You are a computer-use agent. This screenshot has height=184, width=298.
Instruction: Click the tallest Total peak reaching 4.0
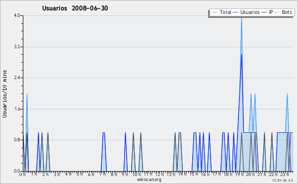241,18
